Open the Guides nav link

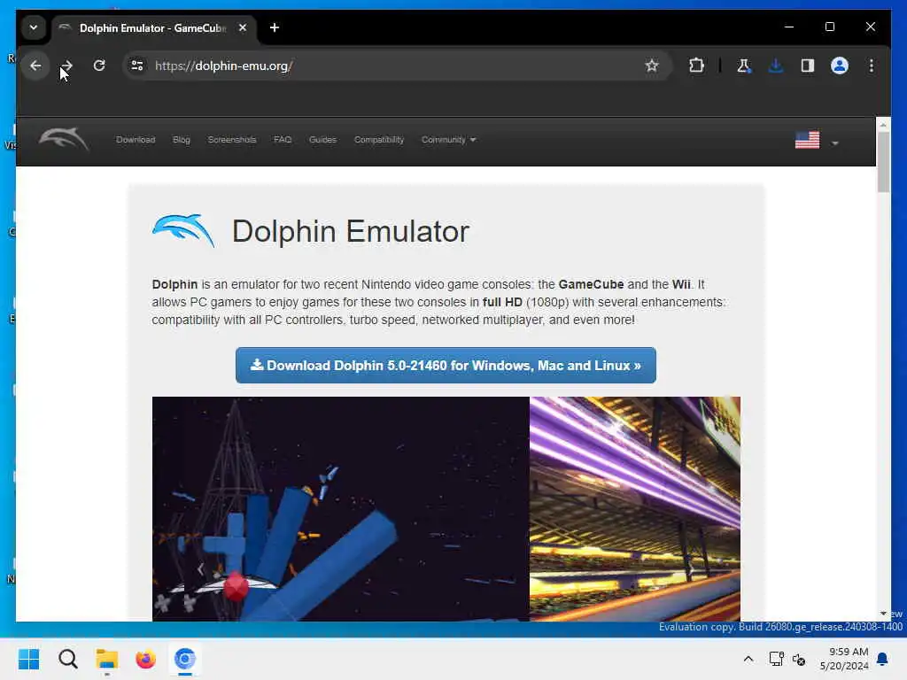(322, 140)
